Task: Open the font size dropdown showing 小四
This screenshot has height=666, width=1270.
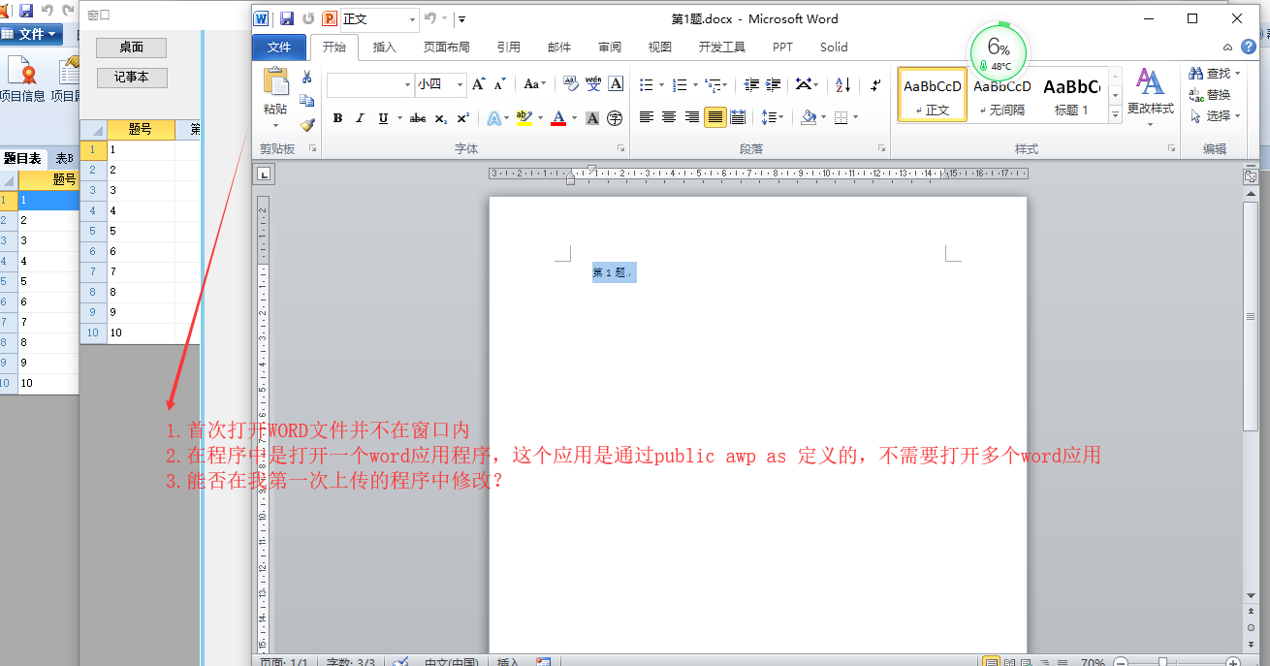Action: point(460,85)
